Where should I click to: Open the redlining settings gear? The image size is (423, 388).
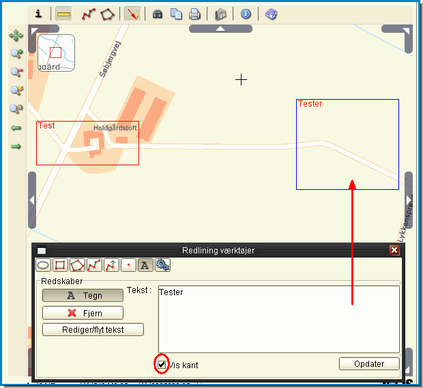(x=162, y=265)
